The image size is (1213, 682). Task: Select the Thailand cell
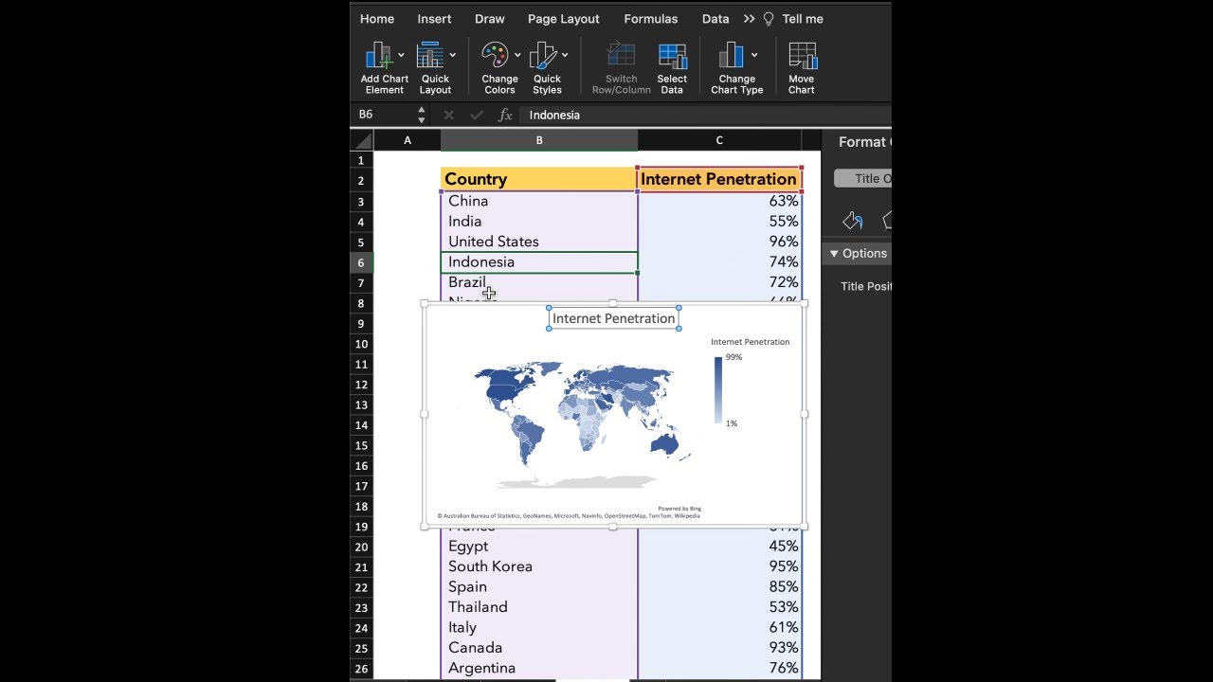(x=539, y=607)
